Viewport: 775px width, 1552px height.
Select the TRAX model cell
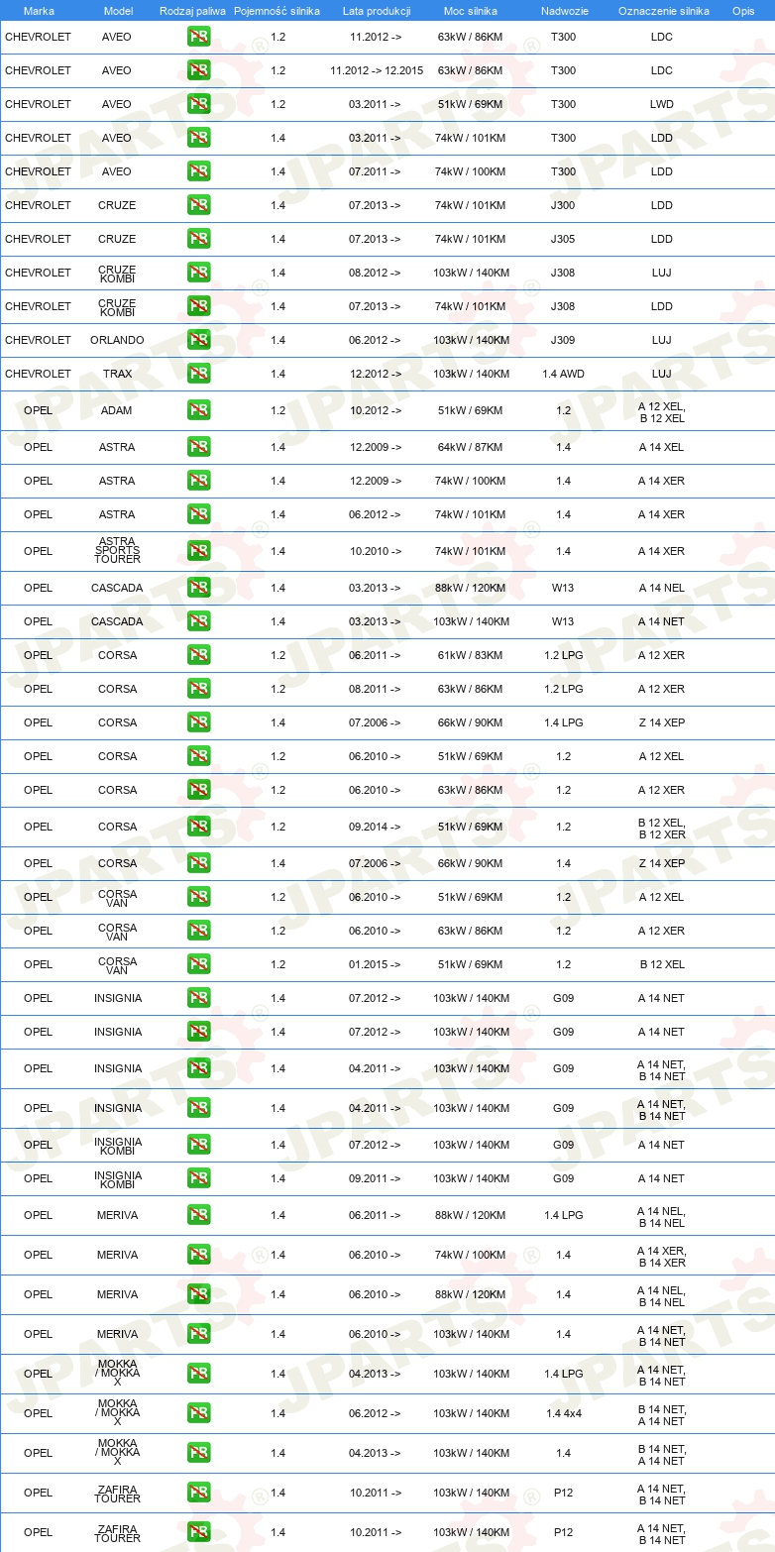[x=117, y=374]
